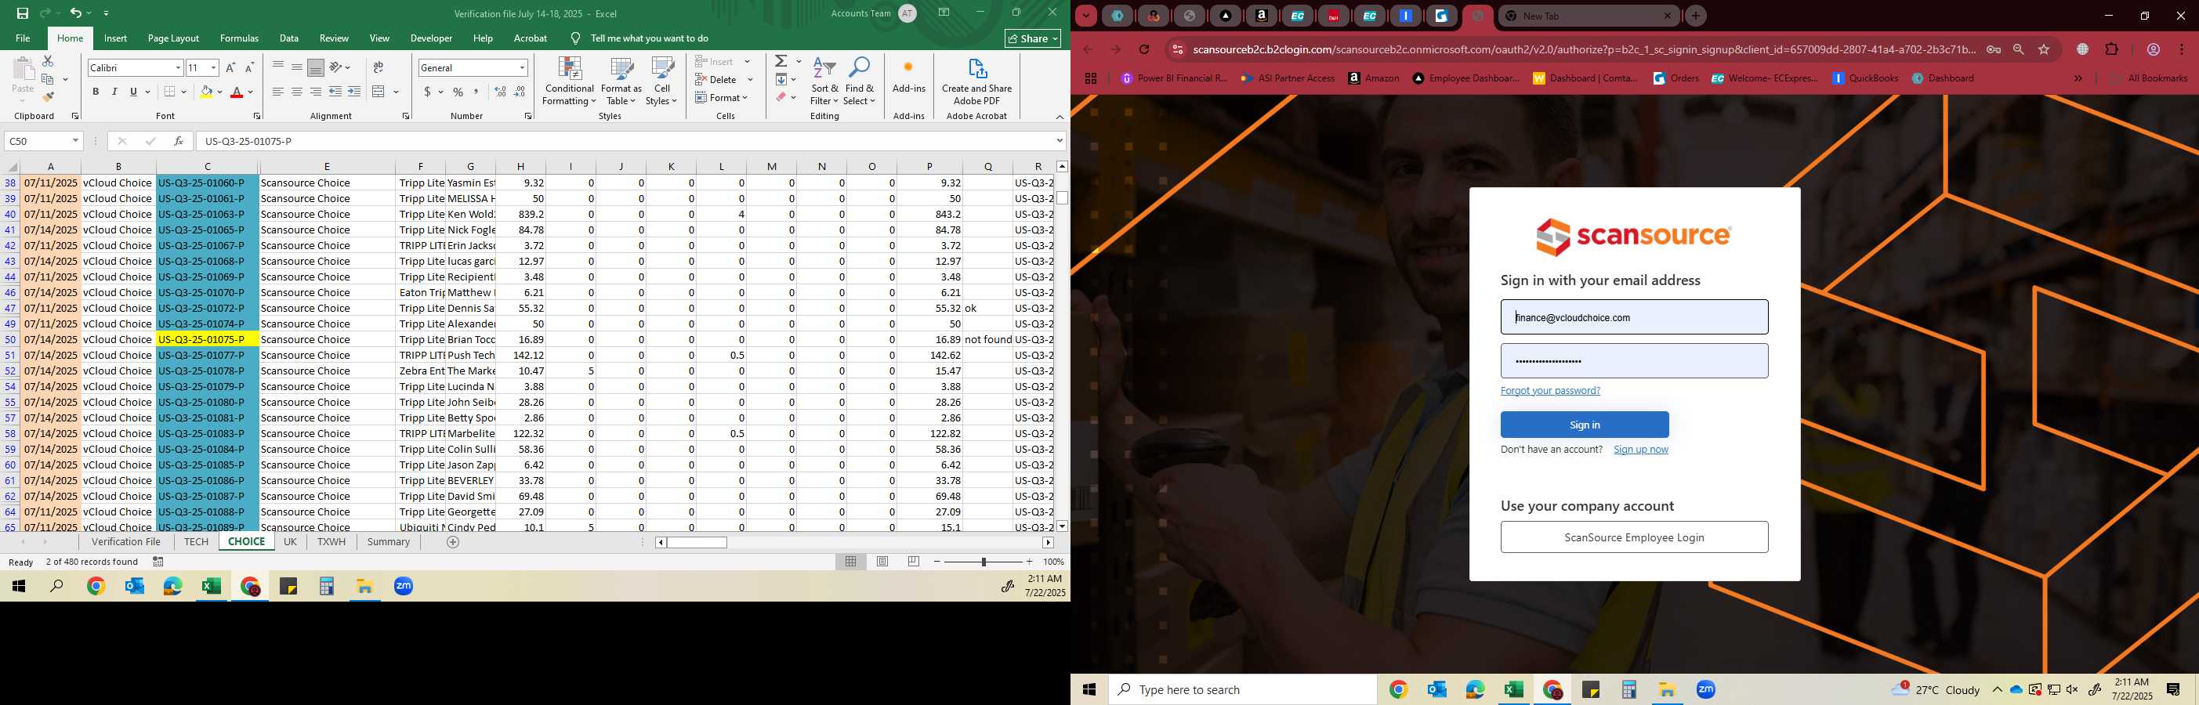The image size is (2199, 705).
Task: Click the Excel zoom slider handle
Action: pos(984,562)
